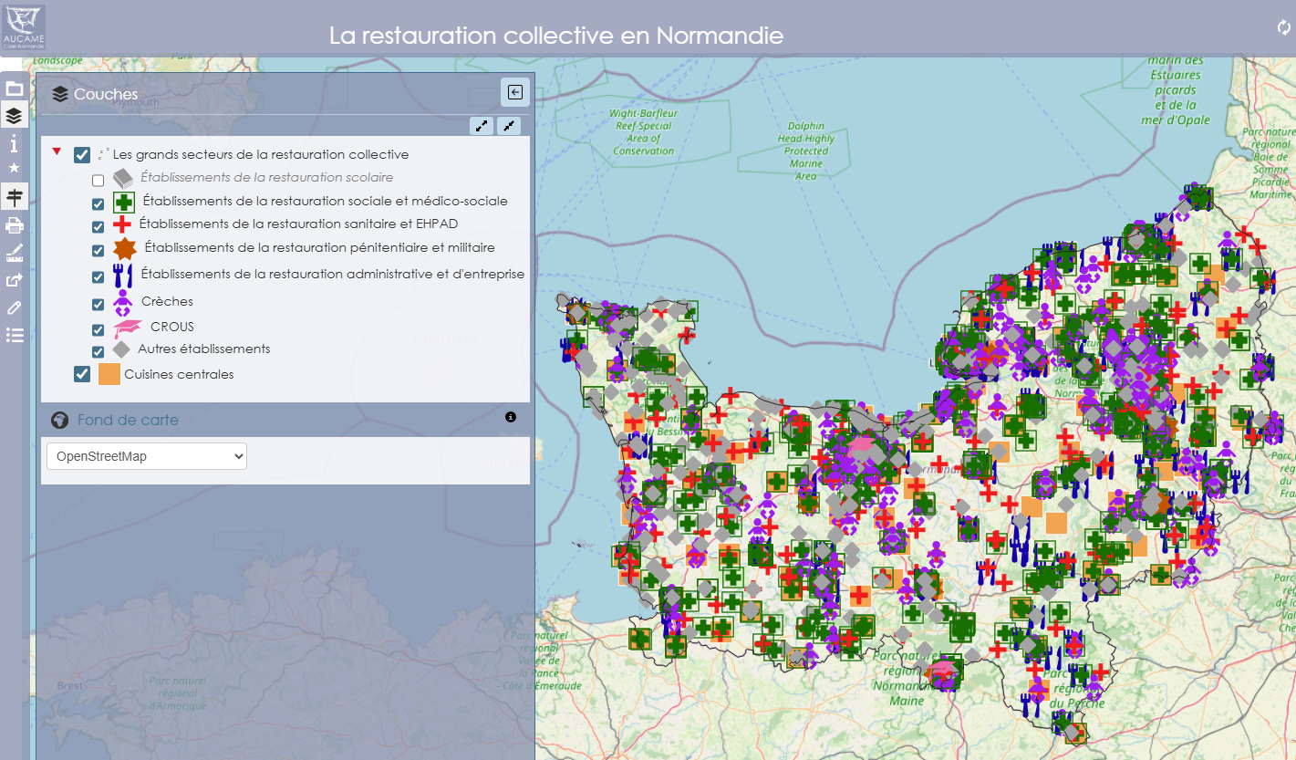Uncheck the CROUS layer checkbox

point(98,329)
